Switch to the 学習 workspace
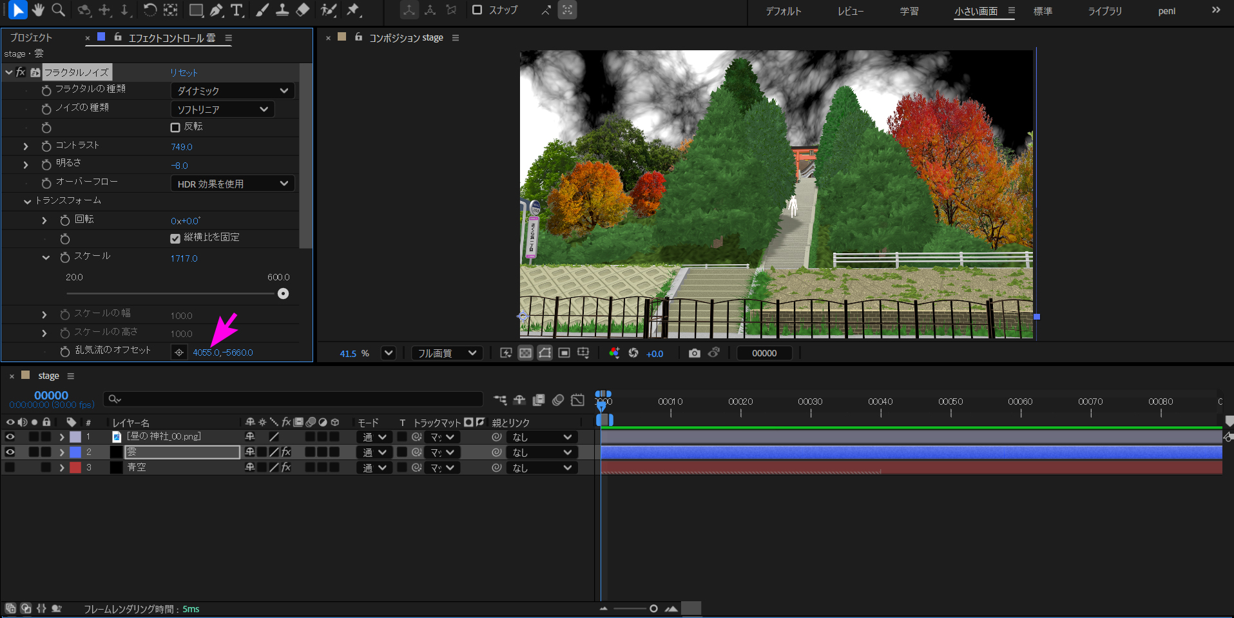Screen dimensions: 1234x618 (x=909, y=11)
